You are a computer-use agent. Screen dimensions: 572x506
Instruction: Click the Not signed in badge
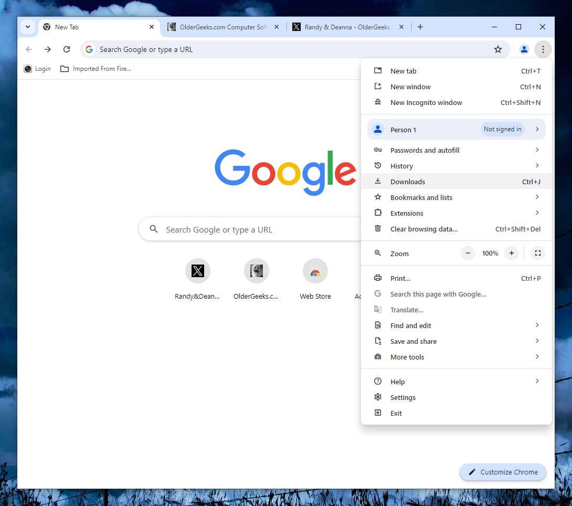(x=502, y=129)
